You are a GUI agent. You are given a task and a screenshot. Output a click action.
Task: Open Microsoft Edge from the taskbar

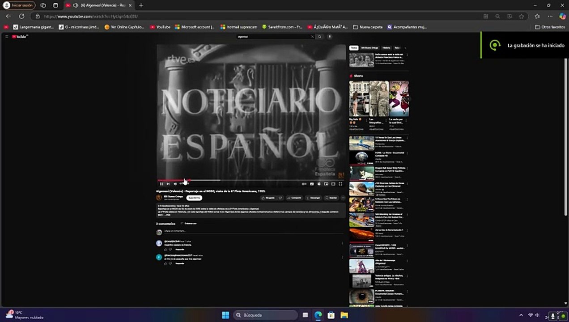318,315
